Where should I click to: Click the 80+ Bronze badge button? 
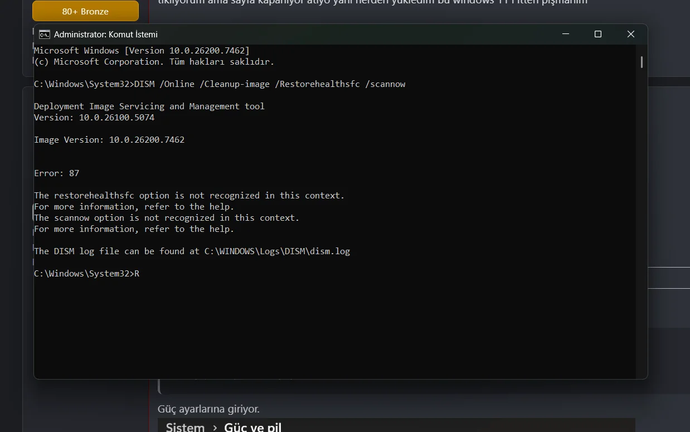[x=85, y=11]
